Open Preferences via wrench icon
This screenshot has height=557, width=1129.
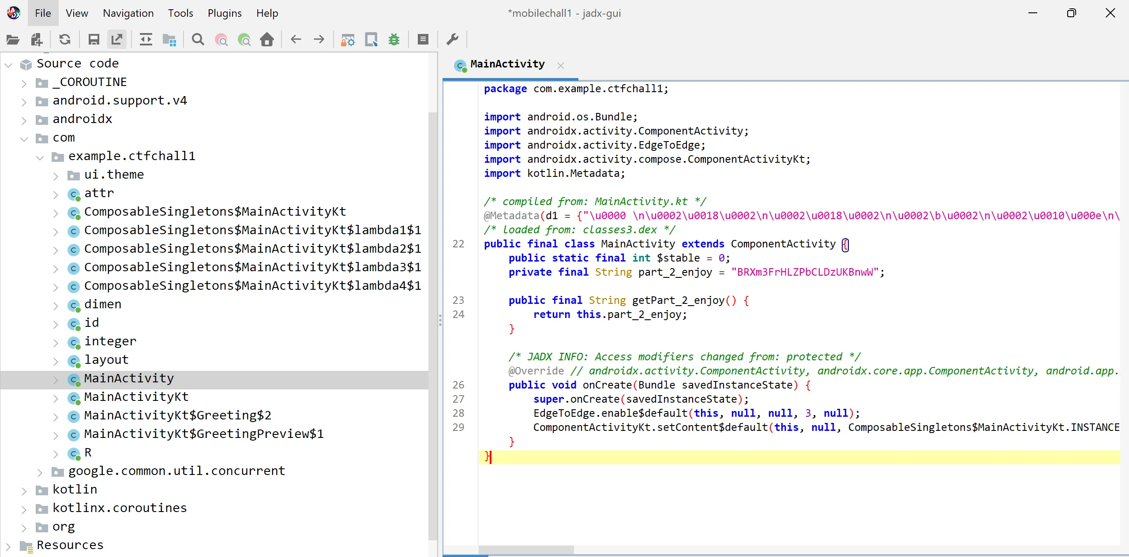pos(452,40)
